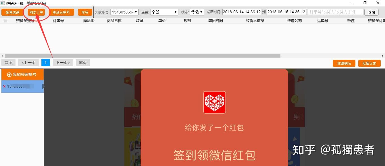Click the 单价 column header
Viewport: 385px width, 166px height.
(x=162, y=21)
